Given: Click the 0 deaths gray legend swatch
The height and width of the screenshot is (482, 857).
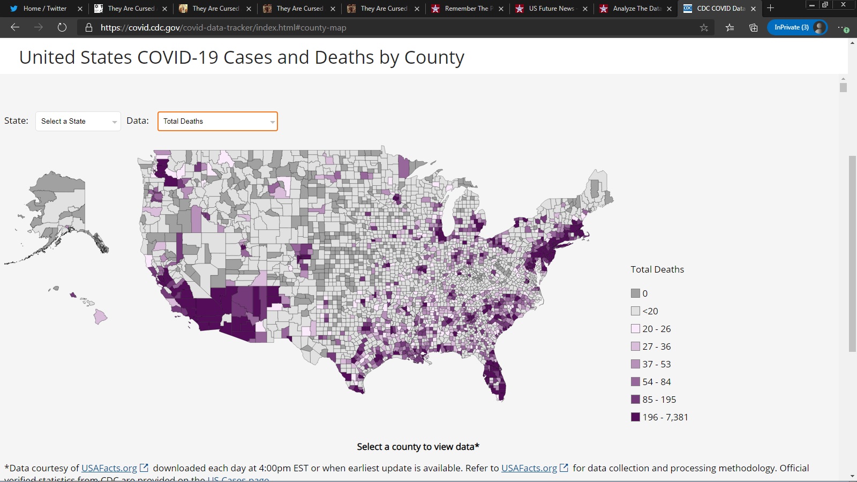Looking at the screenshot, I should 635,293.
